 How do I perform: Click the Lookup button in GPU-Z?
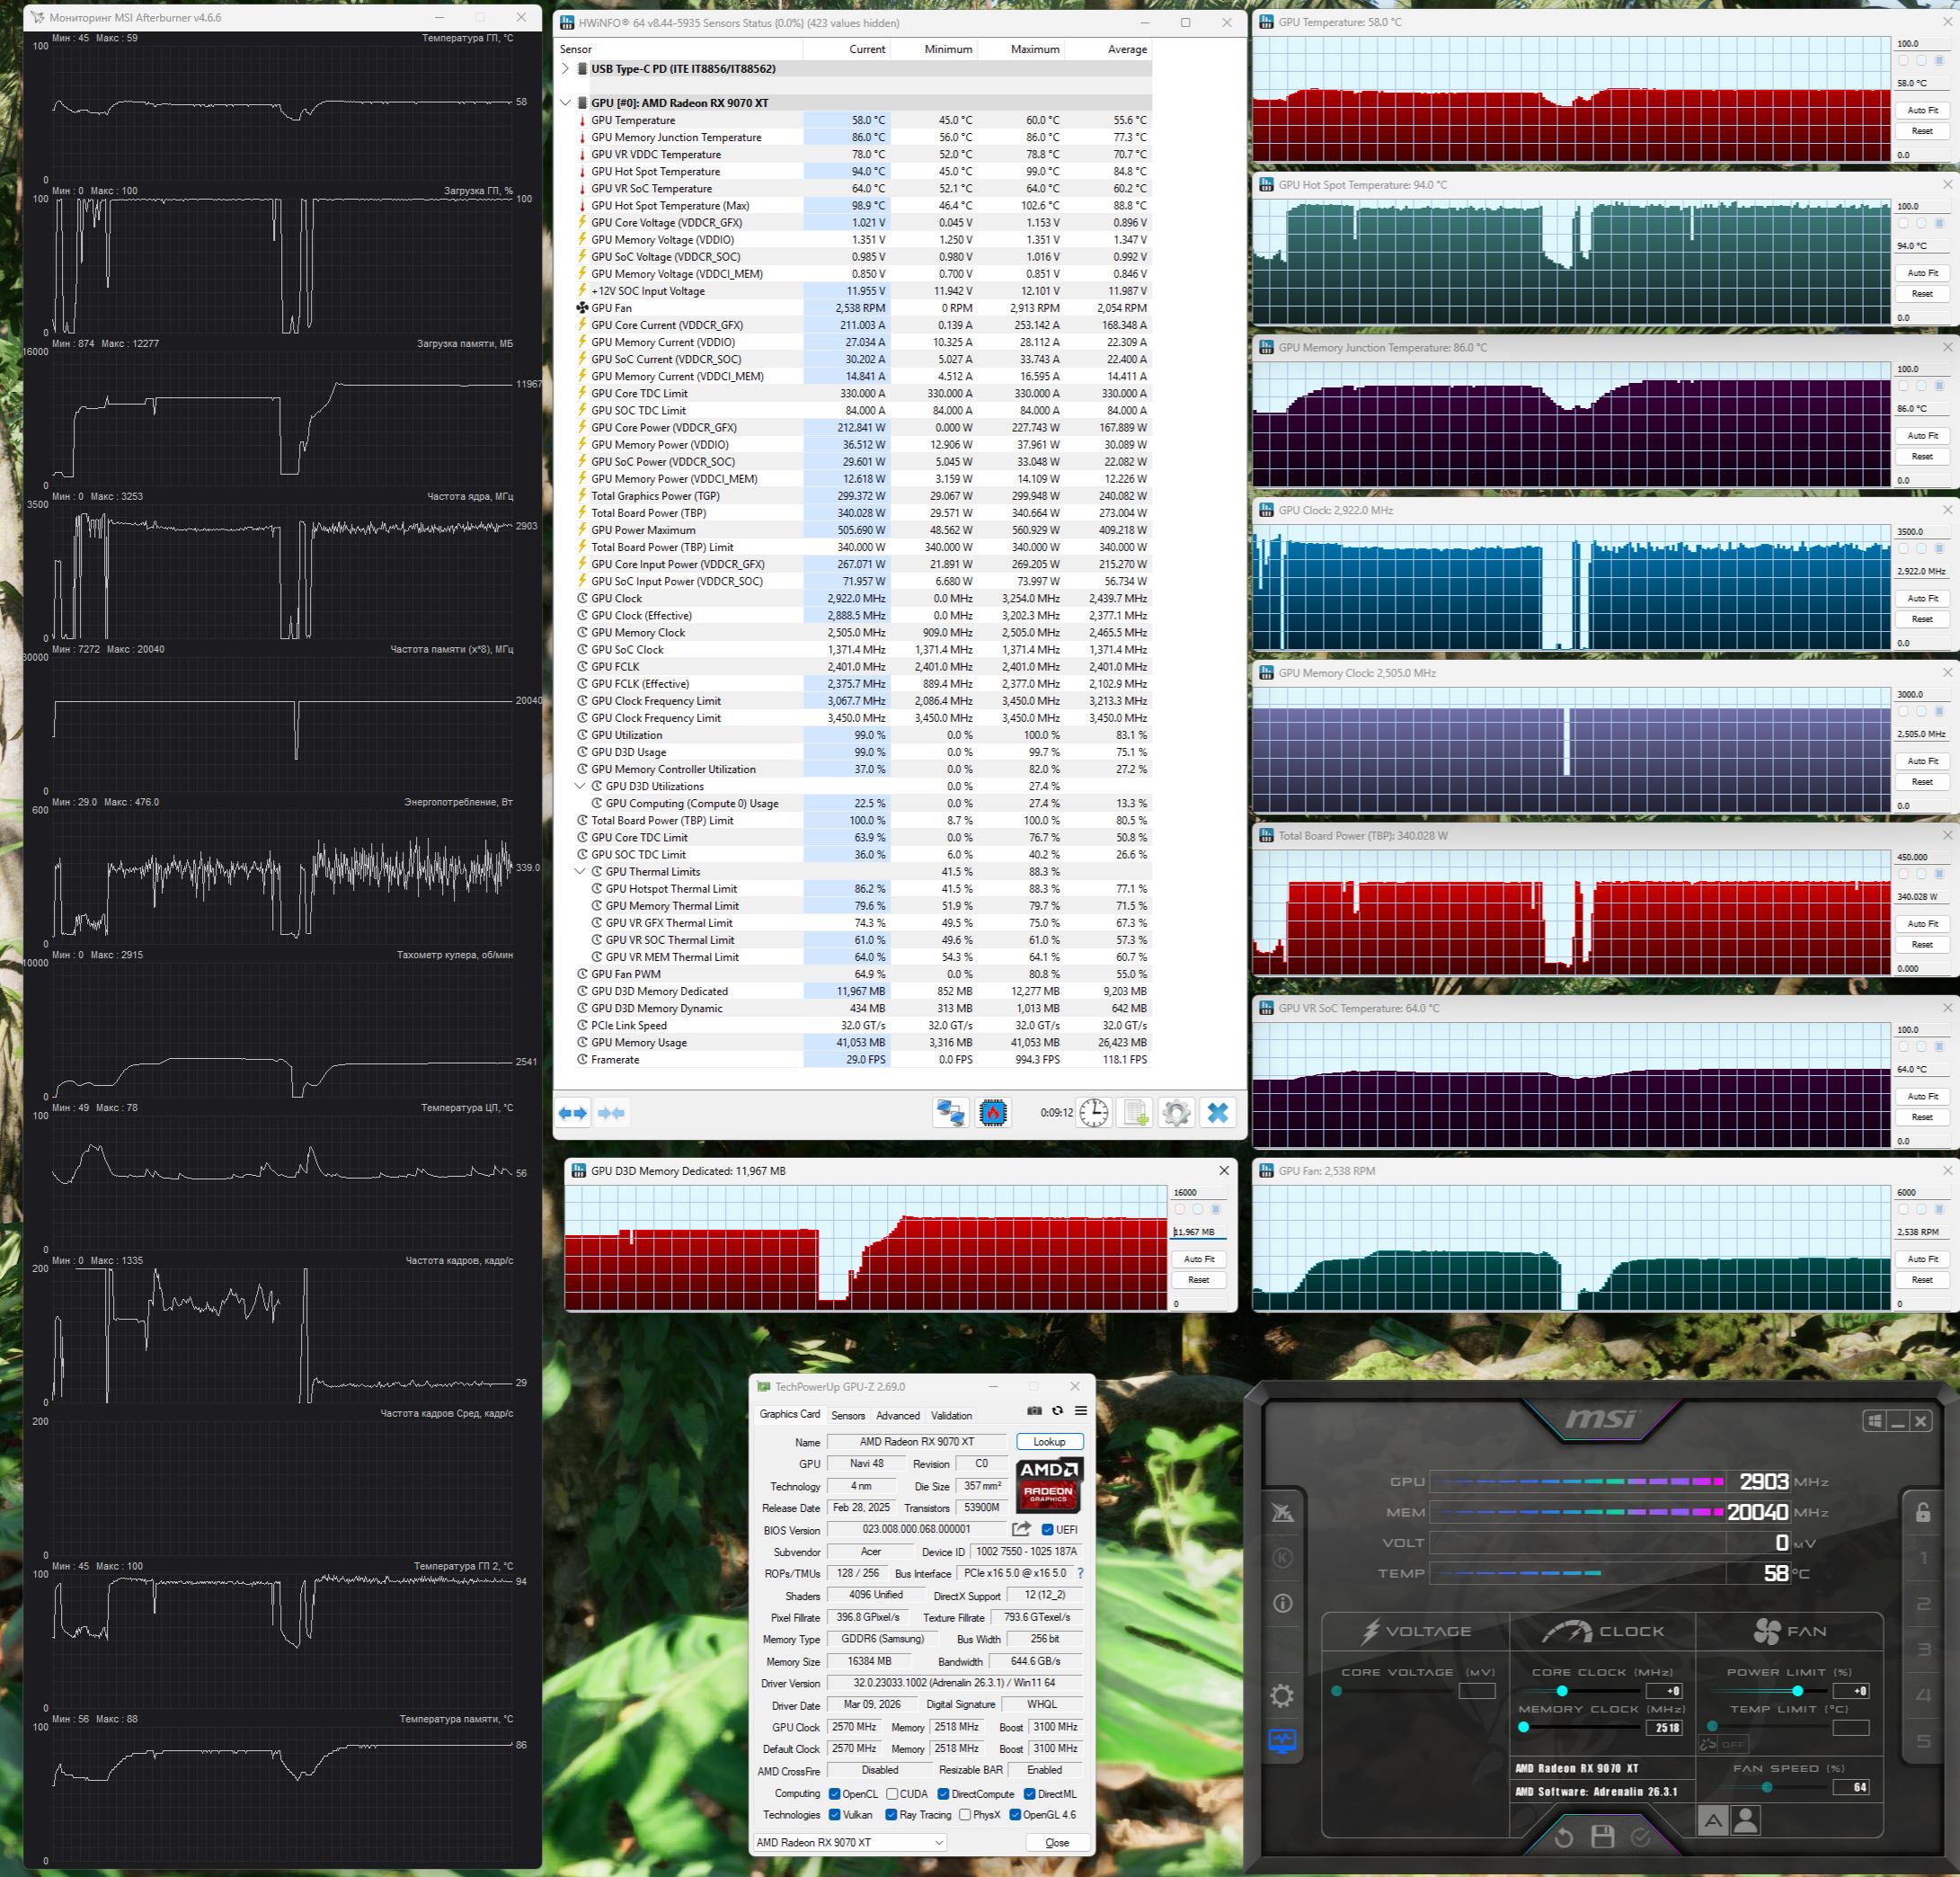coord(1049,1442)
